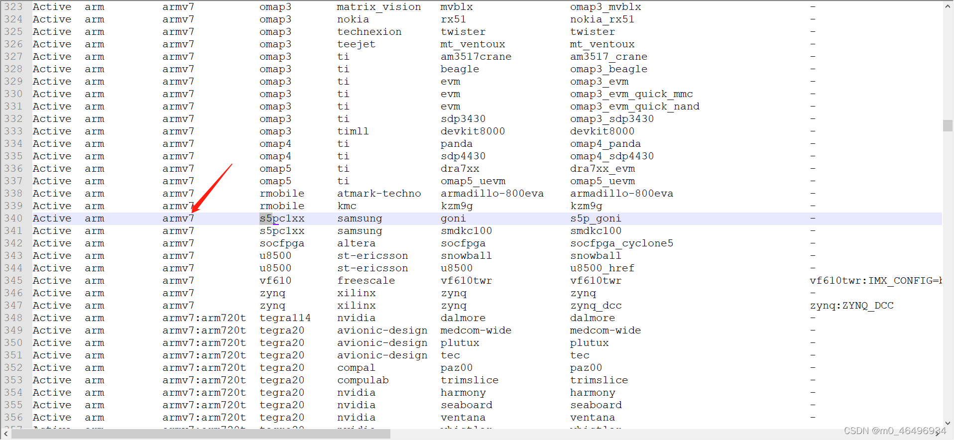954x440 pixels.
Task: Click 'snowball' target name on line 343
Action: [596, 256]
